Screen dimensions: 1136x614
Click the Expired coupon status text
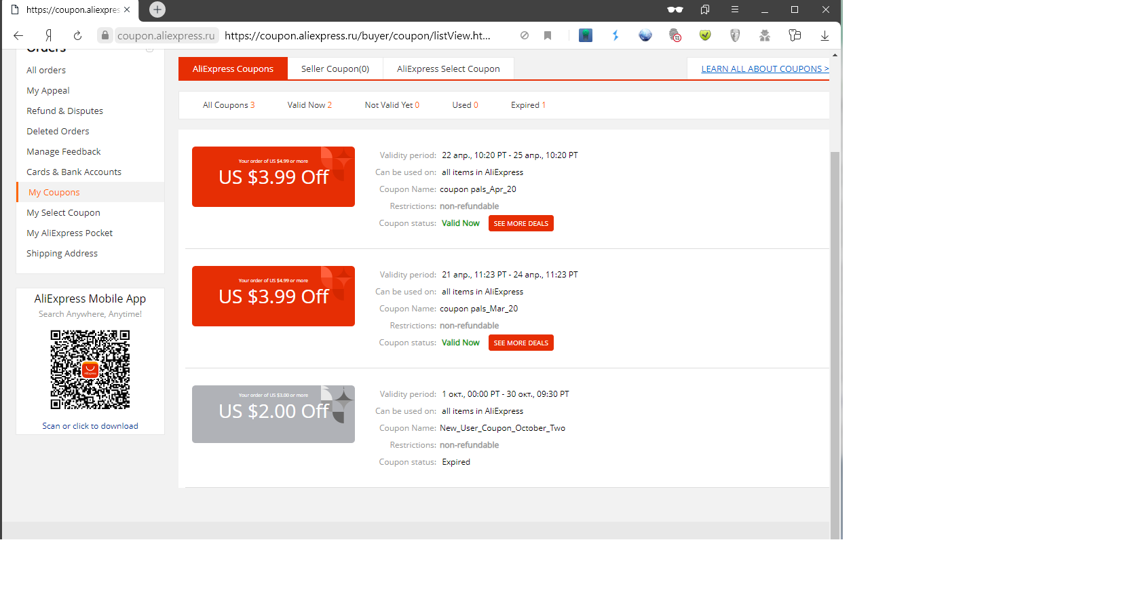(456, 462)
